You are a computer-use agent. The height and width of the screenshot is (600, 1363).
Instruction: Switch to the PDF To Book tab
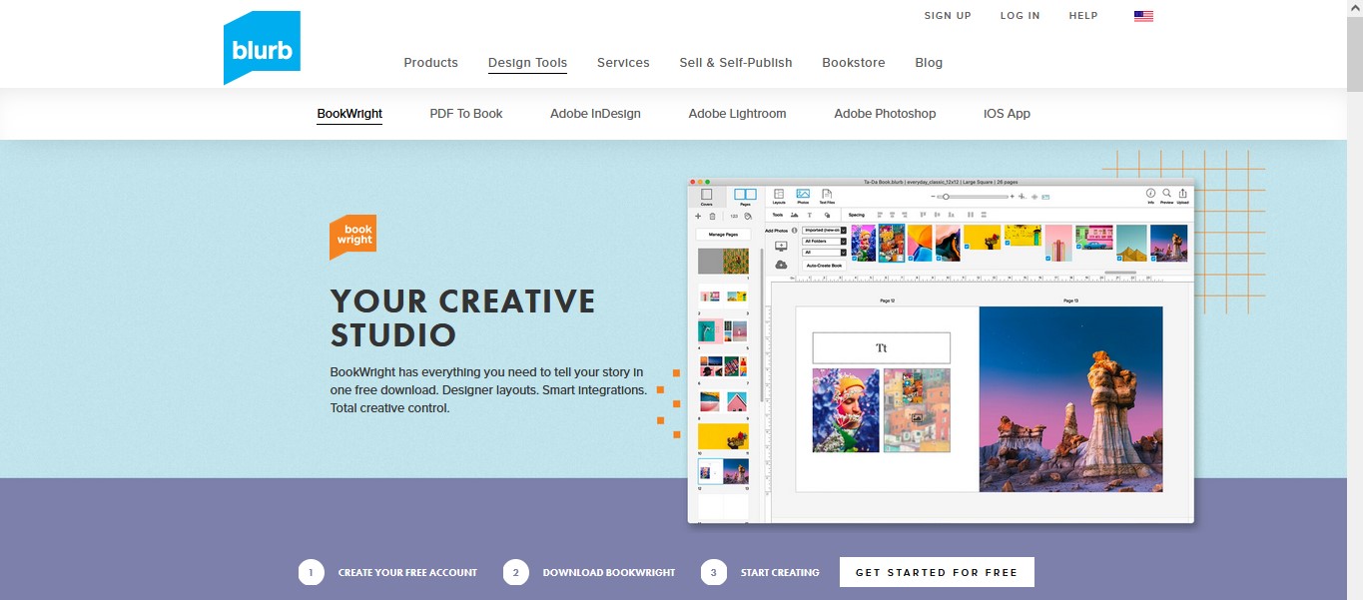(x=466, y=114)
